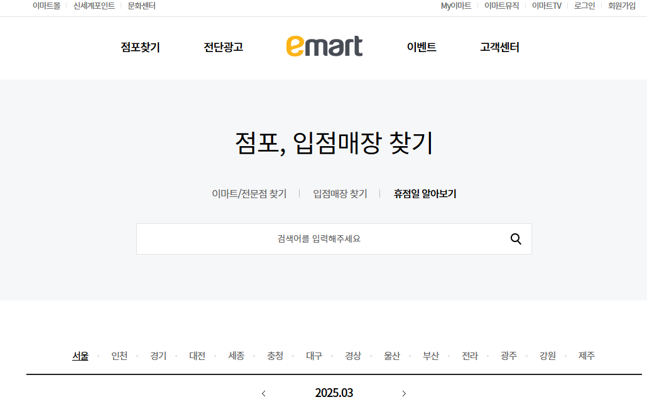The width and height of the screenshot is (647, 402).
Task: Select 울산 region tab
Action: pos(392,356)
